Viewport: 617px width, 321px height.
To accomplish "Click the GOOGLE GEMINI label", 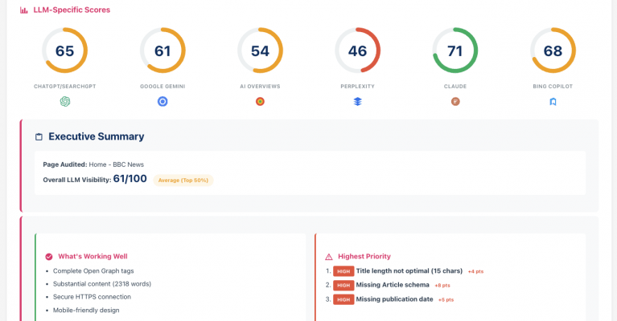I will coord(162,87).
